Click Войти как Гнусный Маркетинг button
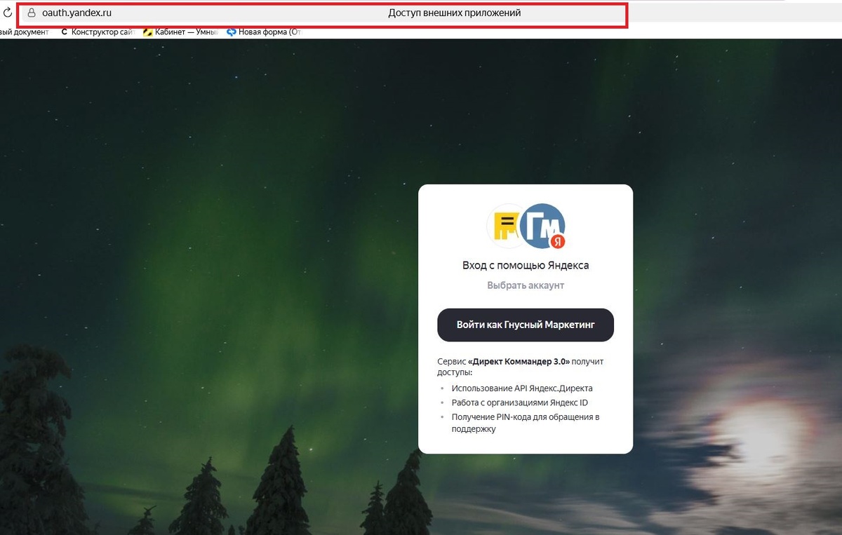 click(526, 325)
